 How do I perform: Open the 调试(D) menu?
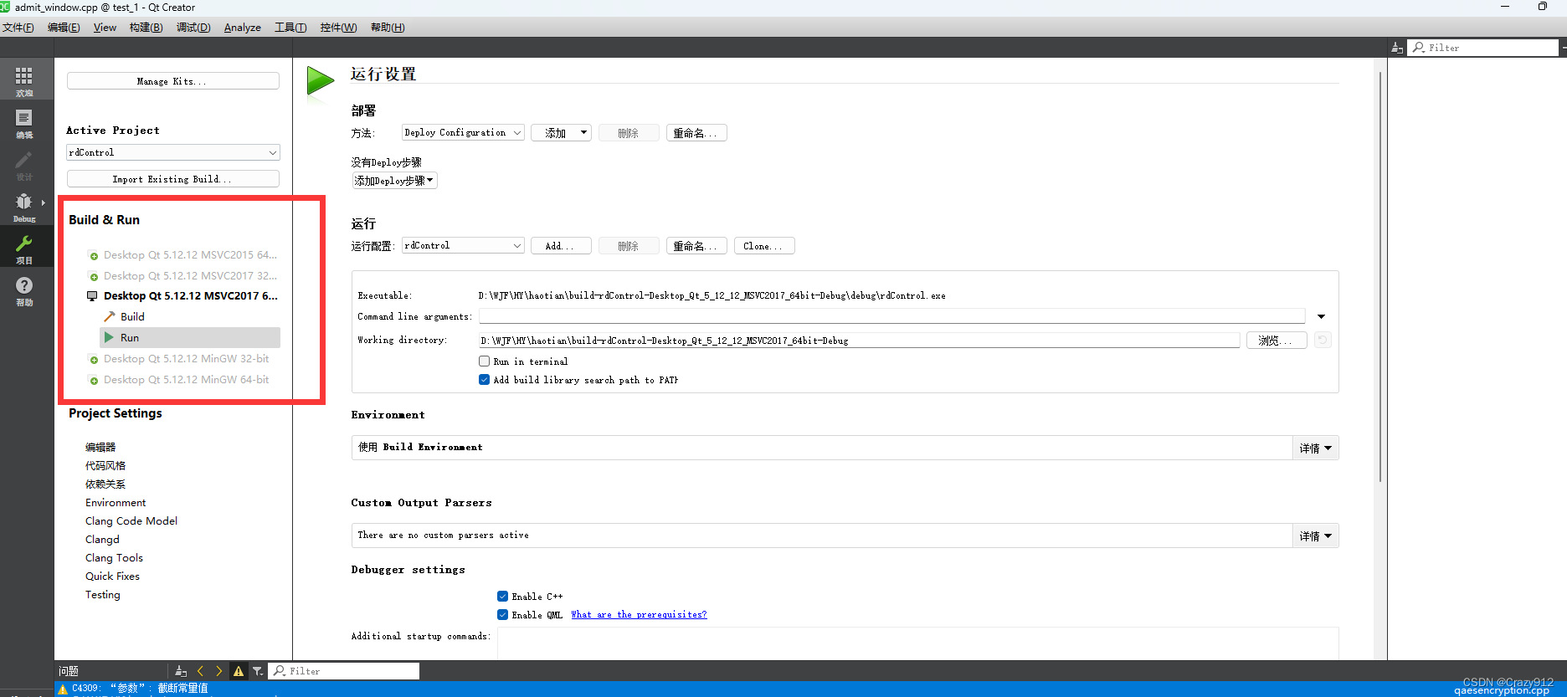tap(193, 28)
